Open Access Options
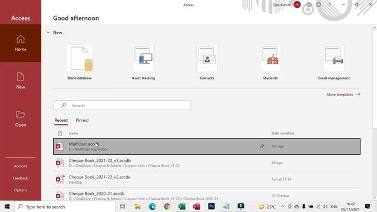 21,190
